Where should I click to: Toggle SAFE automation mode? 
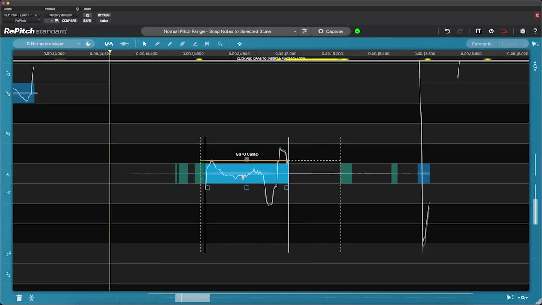click(x=87, y=20)
